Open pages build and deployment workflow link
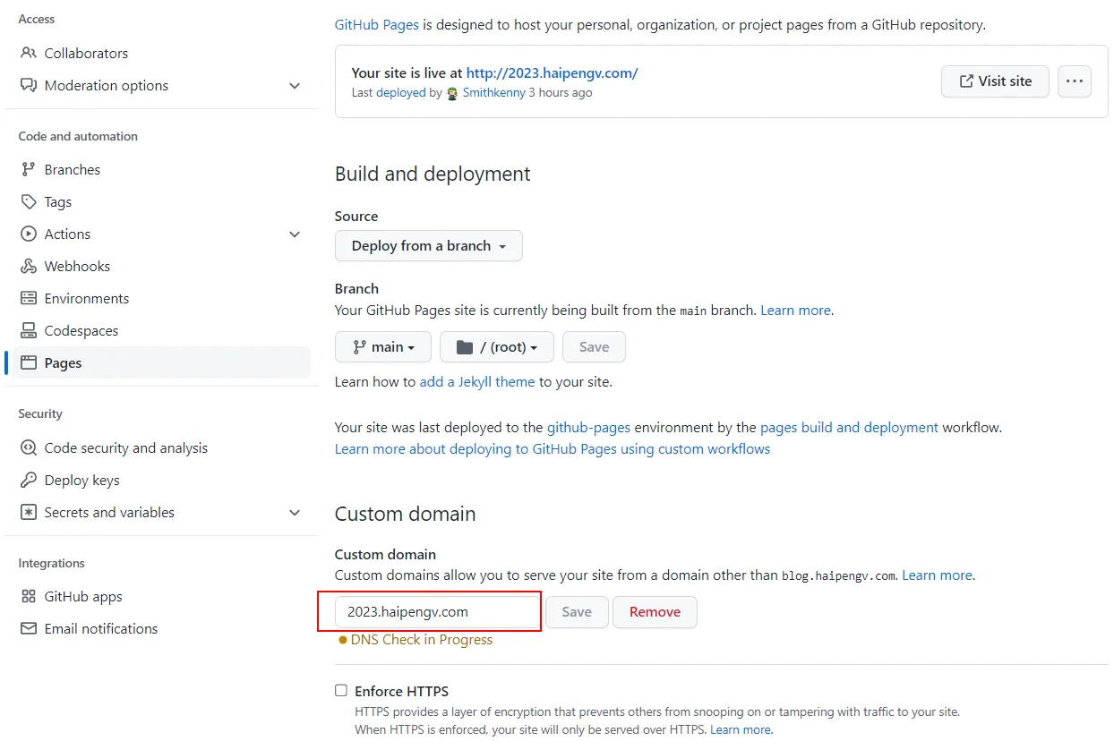 tap(849, 427)
